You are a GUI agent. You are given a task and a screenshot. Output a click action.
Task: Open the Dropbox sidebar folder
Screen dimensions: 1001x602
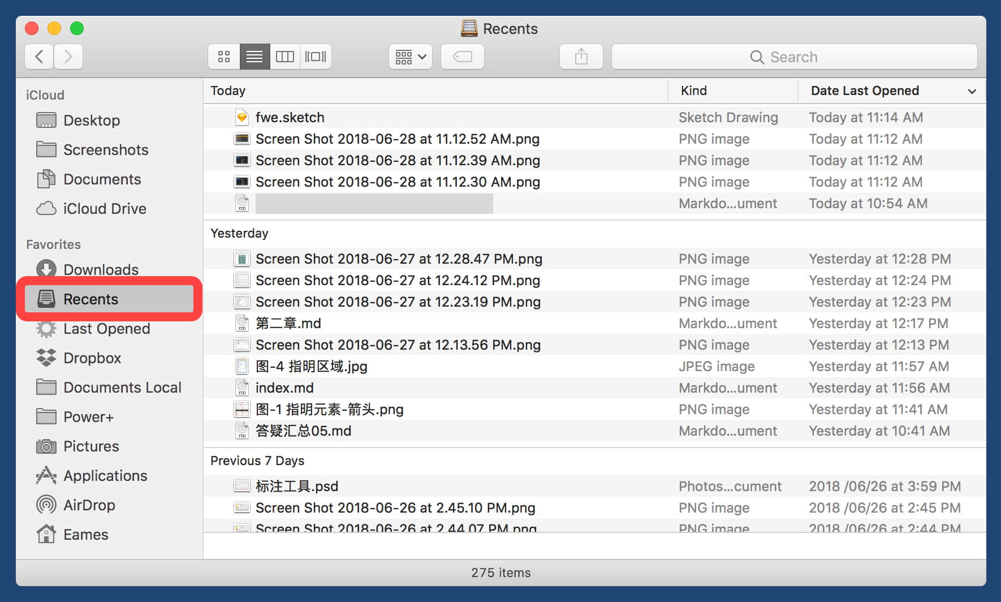(x=92, y=358)
